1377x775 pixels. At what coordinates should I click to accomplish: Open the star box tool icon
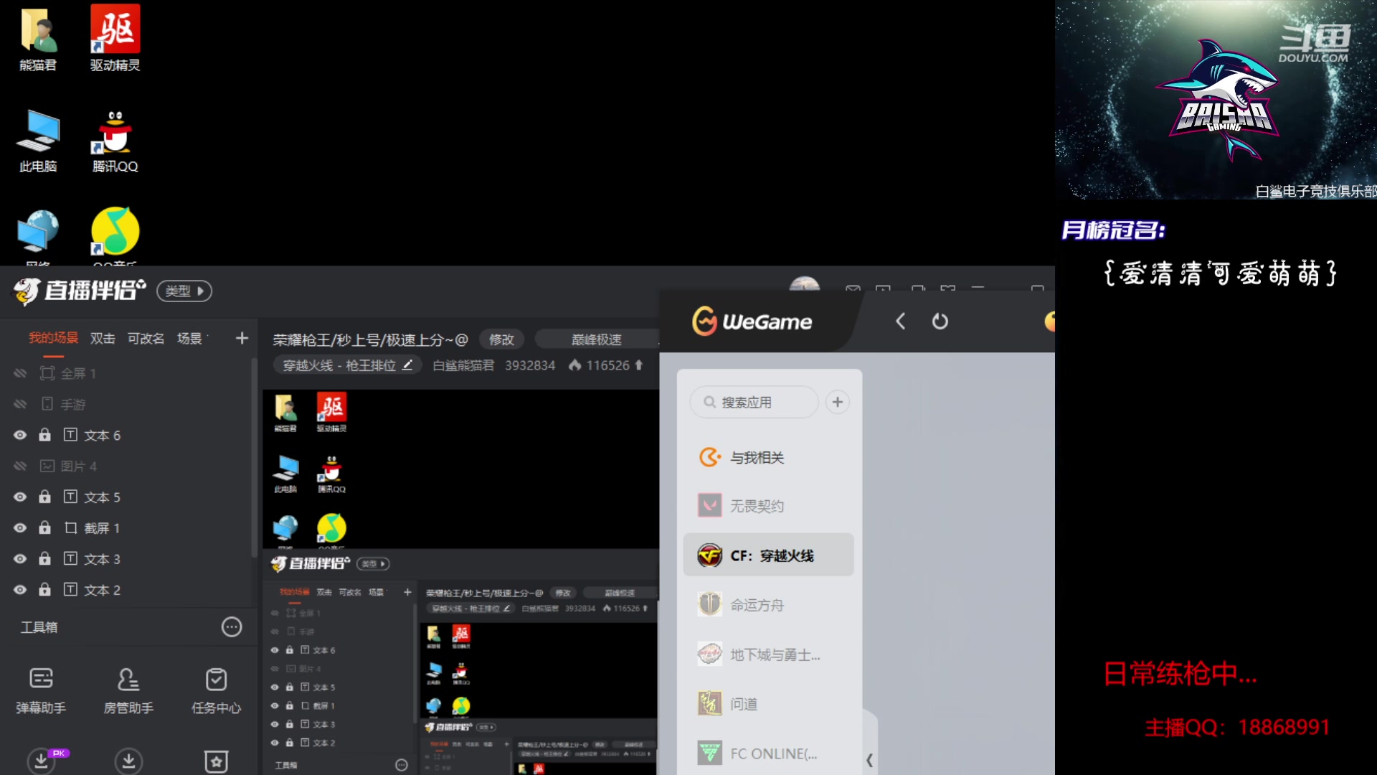pos(216,761)
